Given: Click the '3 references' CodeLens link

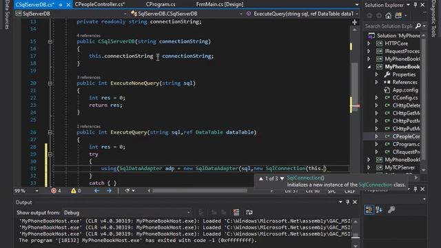Looking at the screenshot, I should coord(88,77).
